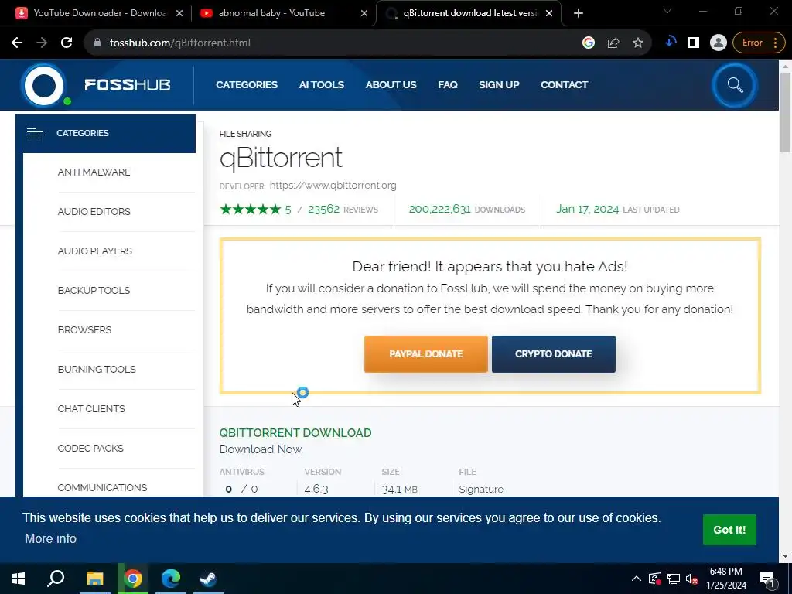792x594 pixels.
Task: Open AI TOOLS in the navigation
Action: click(x=321, y=85)
